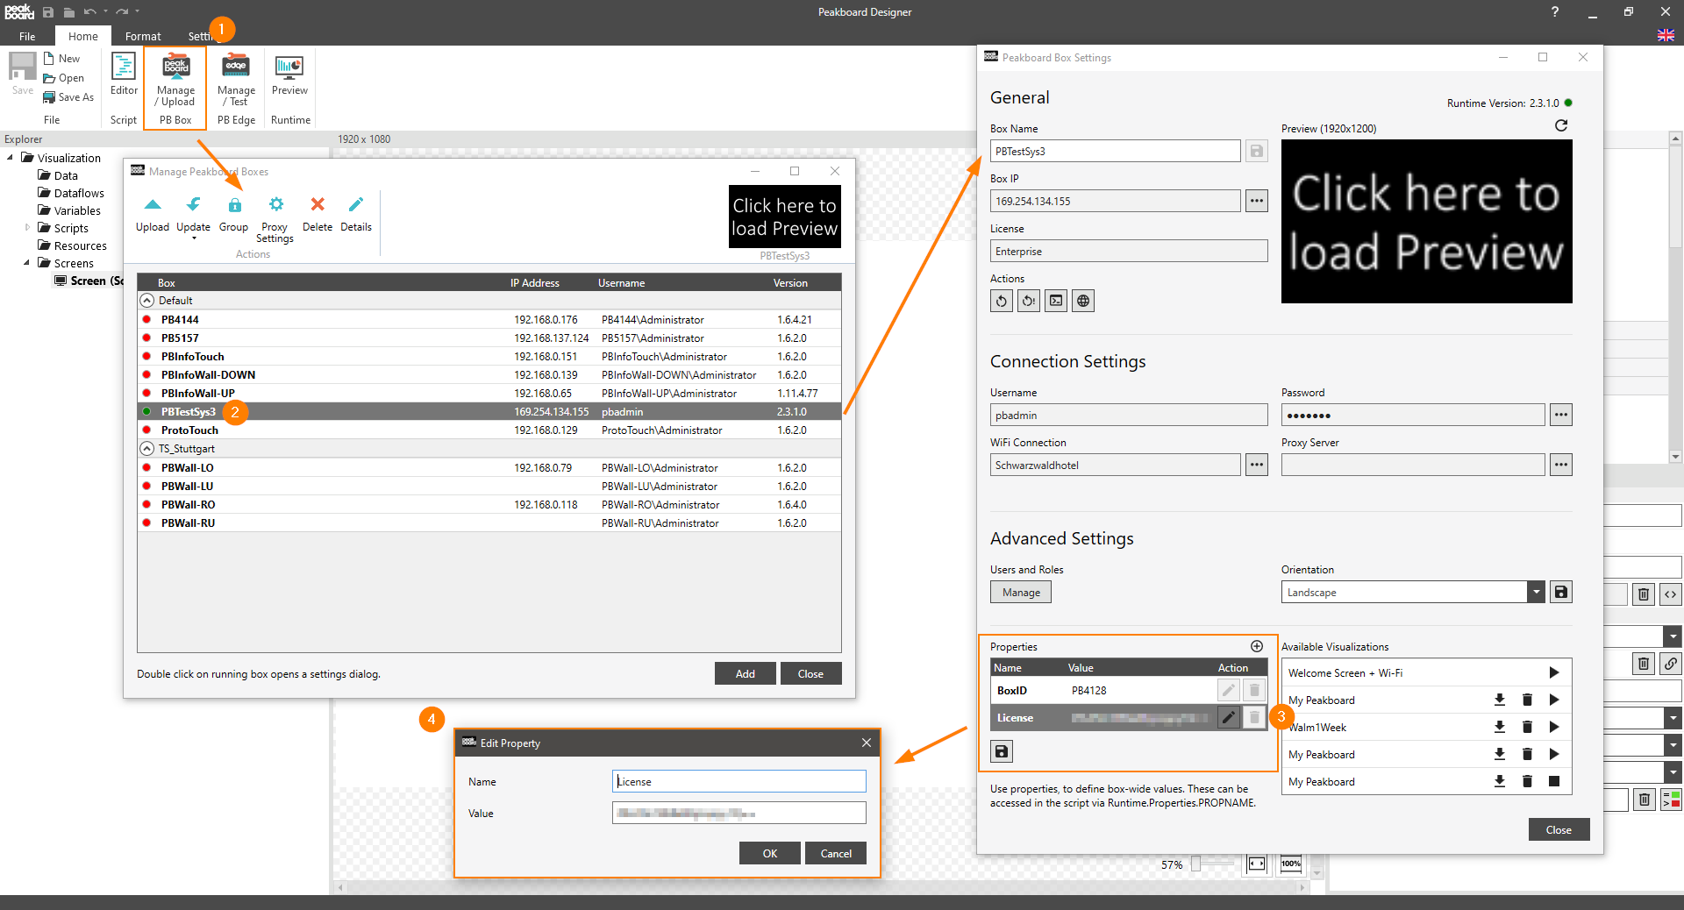Click Save As in the File ribbon group
1684x910 pixels.
coord(68,97)
